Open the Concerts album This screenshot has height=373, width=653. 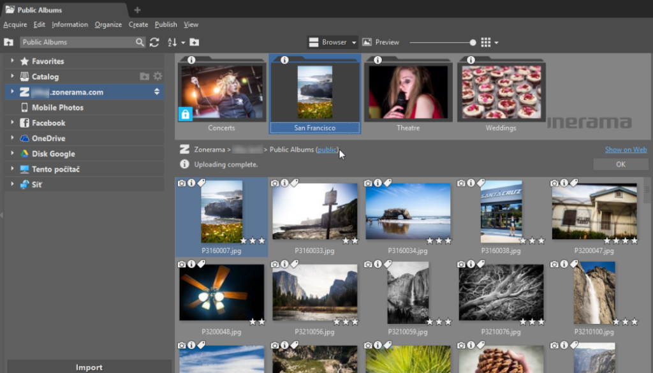pyautogui.click(x=222, y=94)
